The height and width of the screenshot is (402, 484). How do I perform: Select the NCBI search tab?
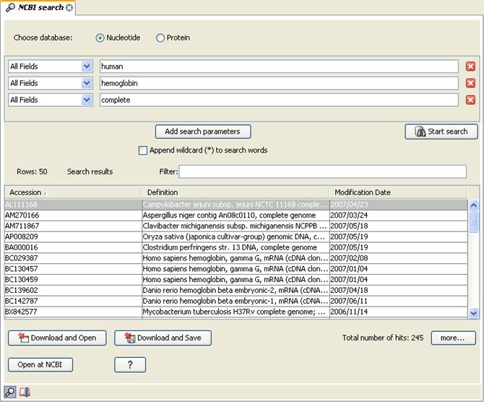[38, 7]
